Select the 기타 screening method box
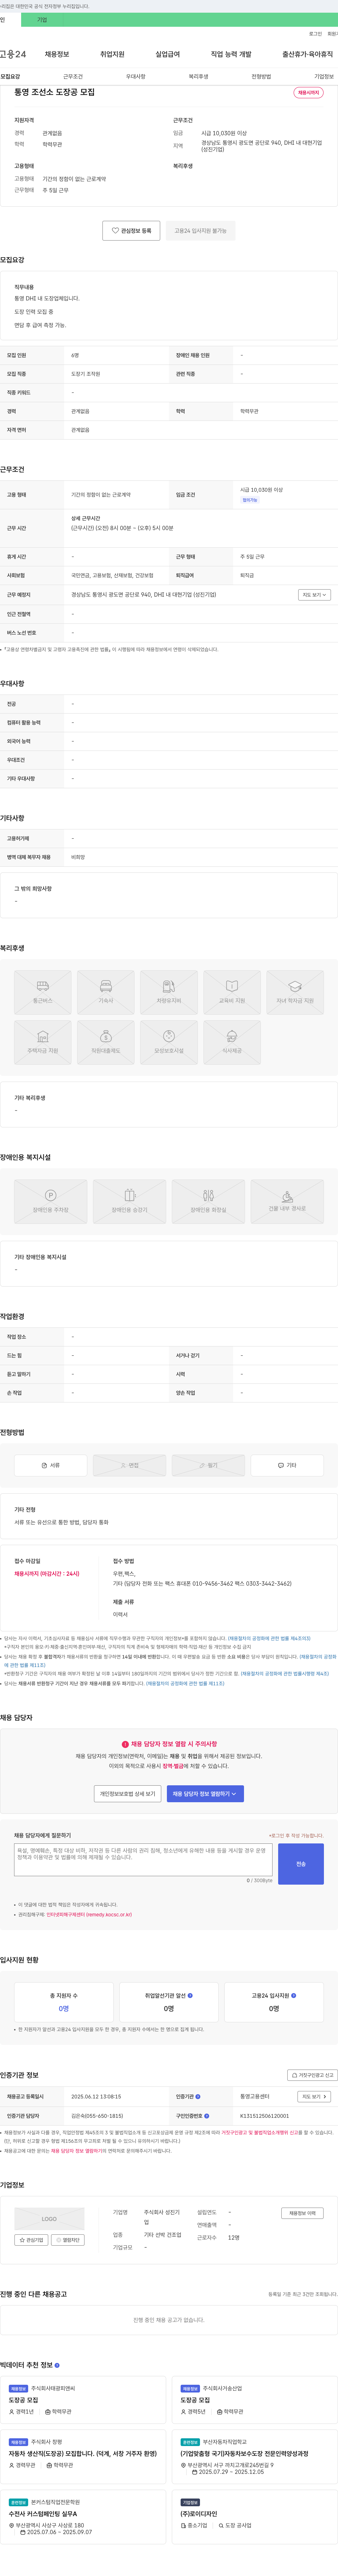 [x=287, y=1465]
